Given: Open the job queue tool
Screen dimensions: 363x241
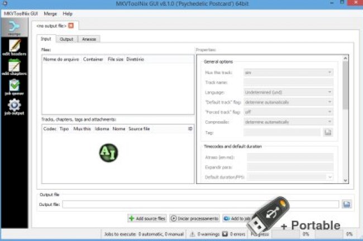Looking at the screenshot, I should 15,87.
